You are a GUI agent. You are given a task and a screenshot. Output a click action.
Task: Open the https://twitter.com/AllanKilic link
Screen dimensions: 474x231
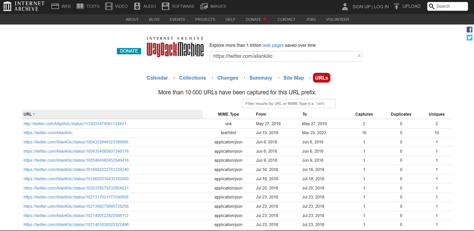tap(48, 133)
